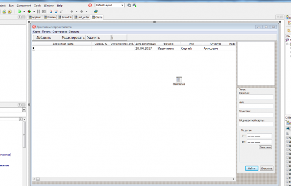This screenshot has height=186, width=291.
Task: Click the green Run button in toolbar
Action: point(20,12)
